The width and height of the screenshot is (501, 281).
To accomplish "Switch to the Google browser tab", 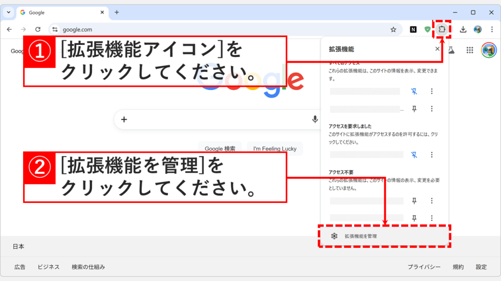I will pyautogui.click(x=54, y=13).
